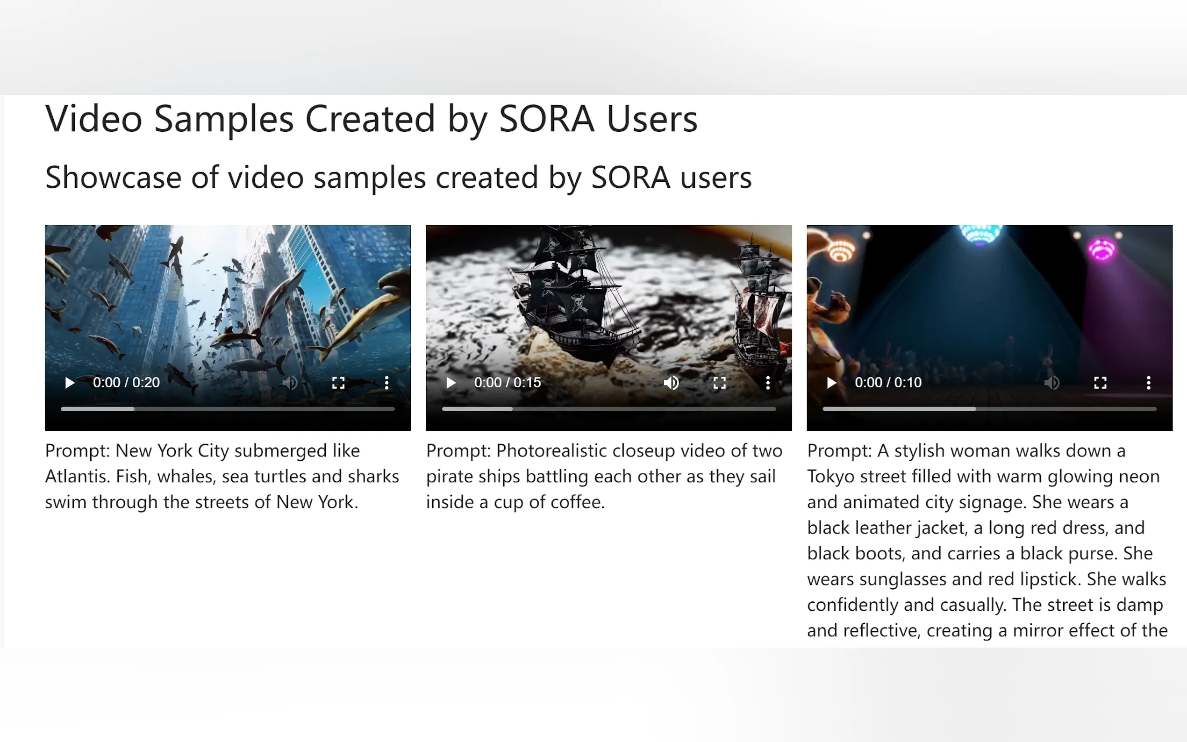Image resolution: width=1187 pixels, height=742 pixels.
Task: Enter fullscreen on the disco stage video
Action: tap(1100, 383)
